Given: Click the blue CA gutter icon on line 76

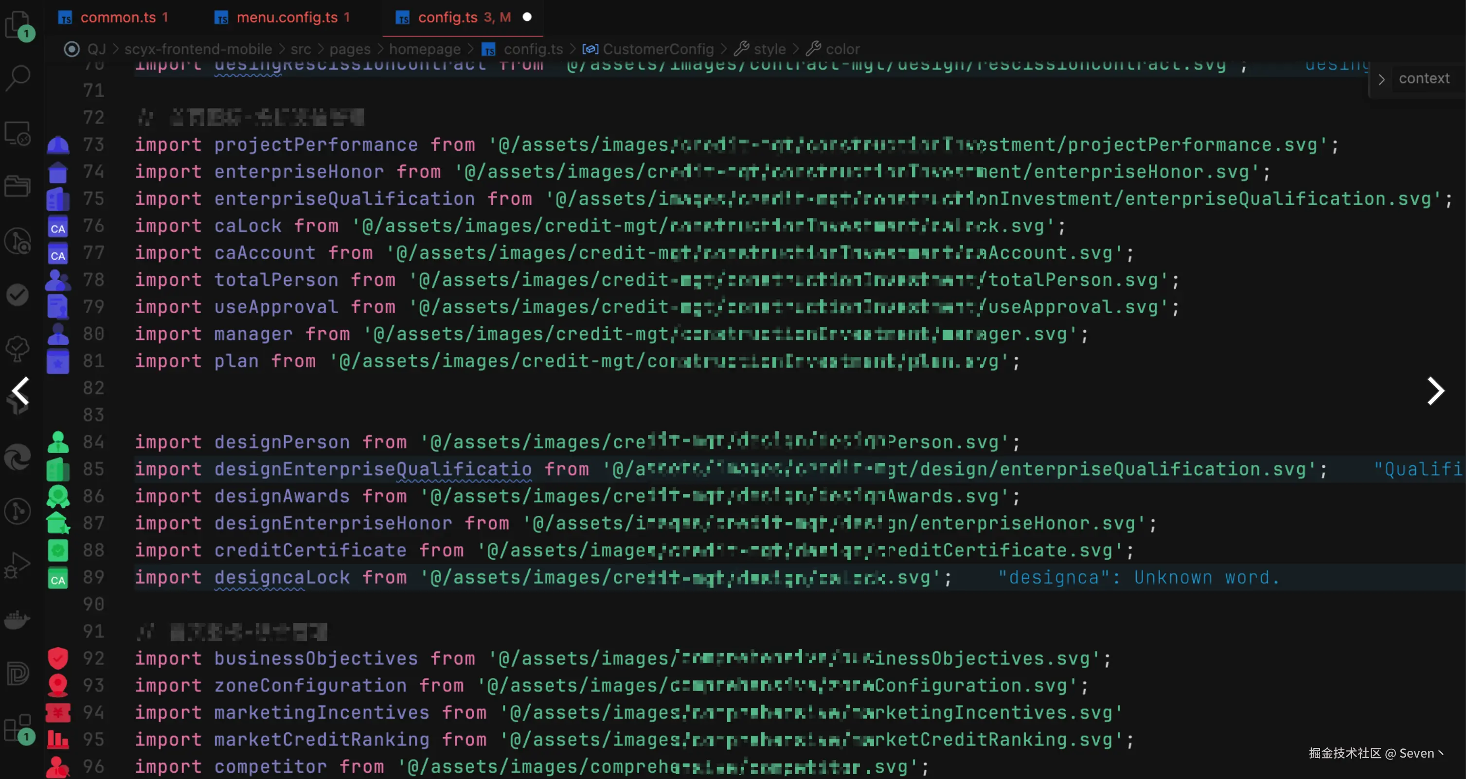Looking at the screenshot, I should tap(57, 227).
